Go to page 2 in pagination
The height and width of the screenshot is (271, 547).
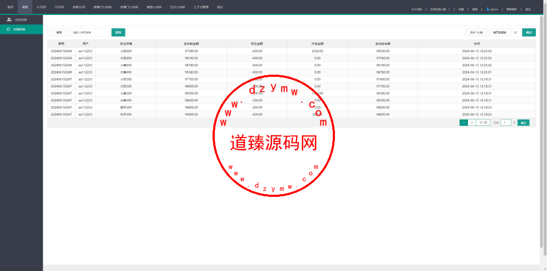(472, 123)
